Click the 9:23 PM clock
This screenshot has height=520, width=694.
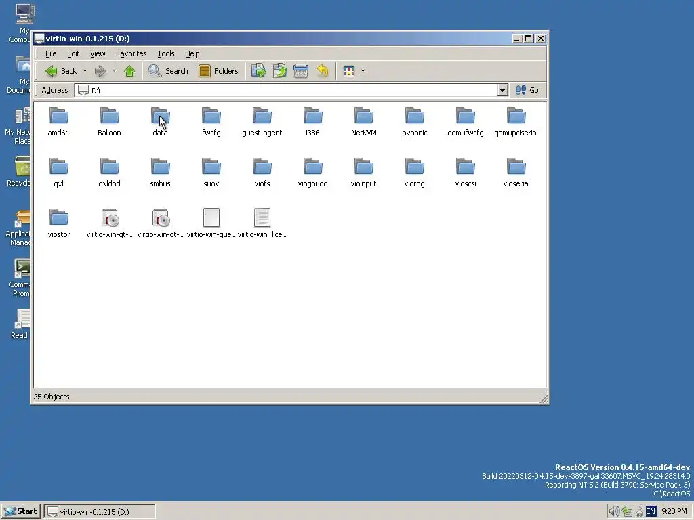[674, 512]
